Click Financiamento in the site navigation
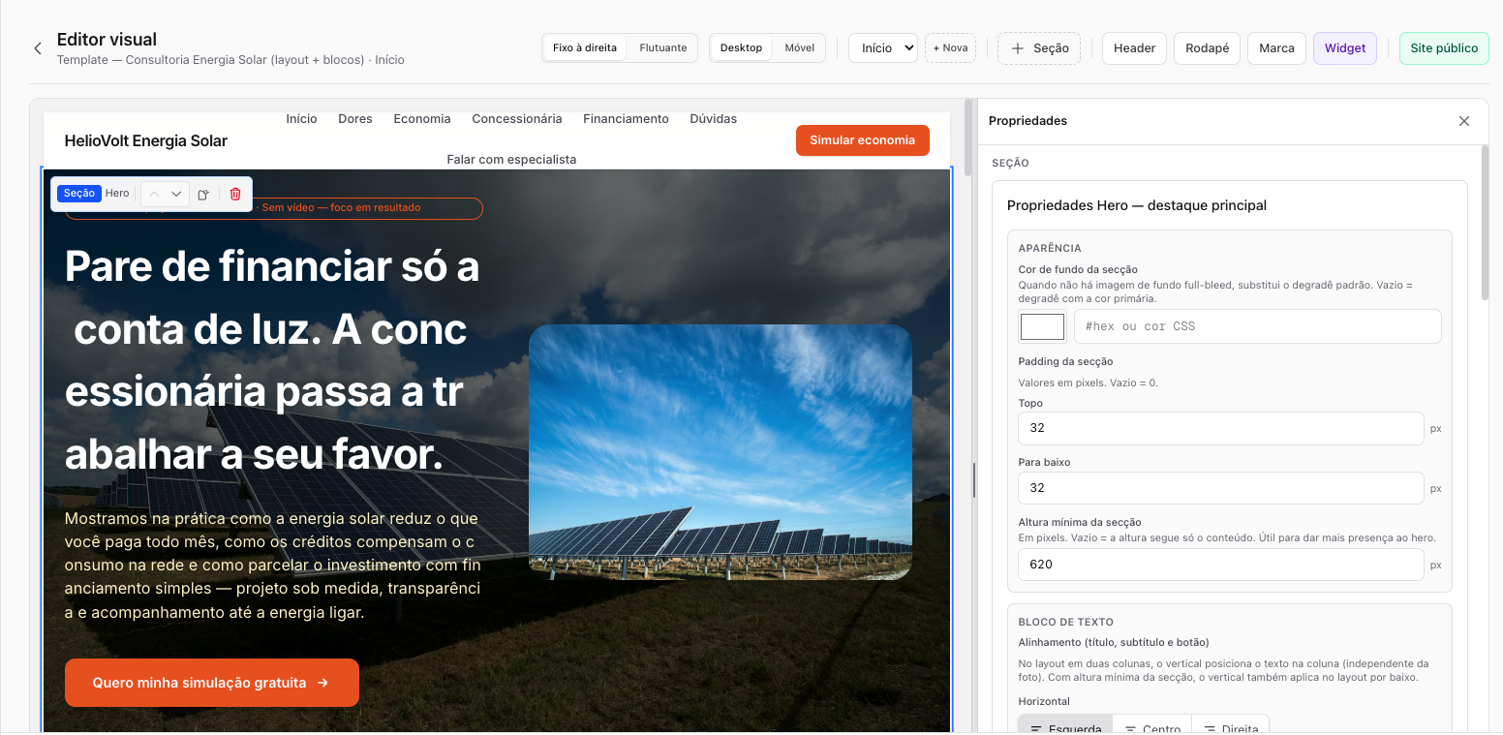The height and width of the screenshot is (735, 1503). coord(626,119)
